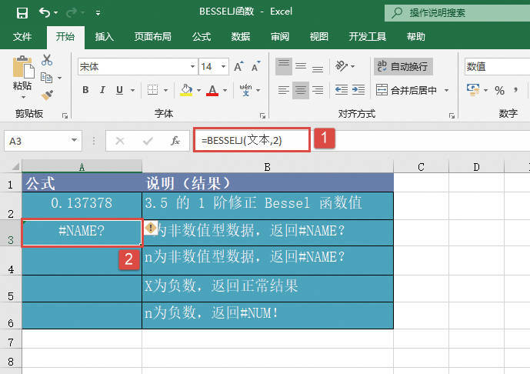Toggle the 自动换行 wrap text button

(403, 67)
